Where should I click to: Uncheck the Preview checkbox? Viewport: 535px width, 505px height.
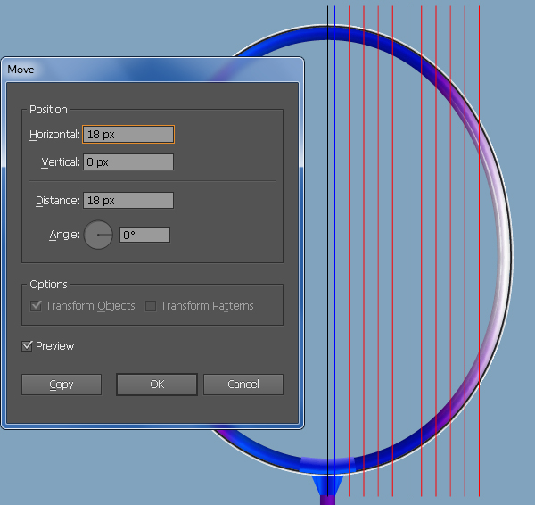pos(27,346)
